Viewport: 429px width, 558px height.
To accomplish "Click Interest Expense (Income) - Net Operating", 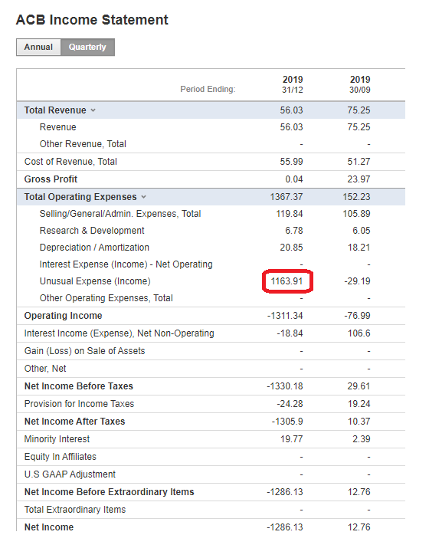I will [126, 264].
